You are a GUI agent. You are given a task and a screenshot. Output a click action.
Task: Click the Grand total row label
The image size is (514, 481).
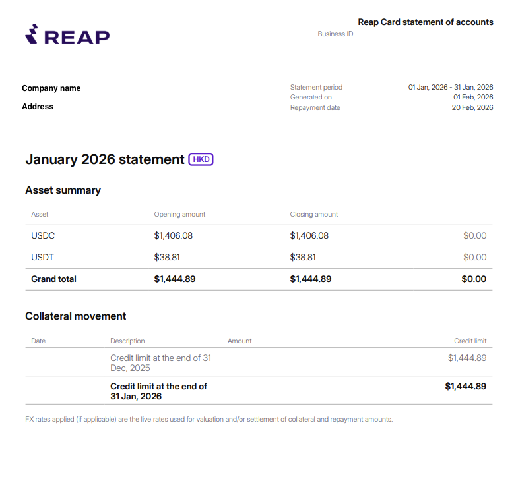coord(53,279)
